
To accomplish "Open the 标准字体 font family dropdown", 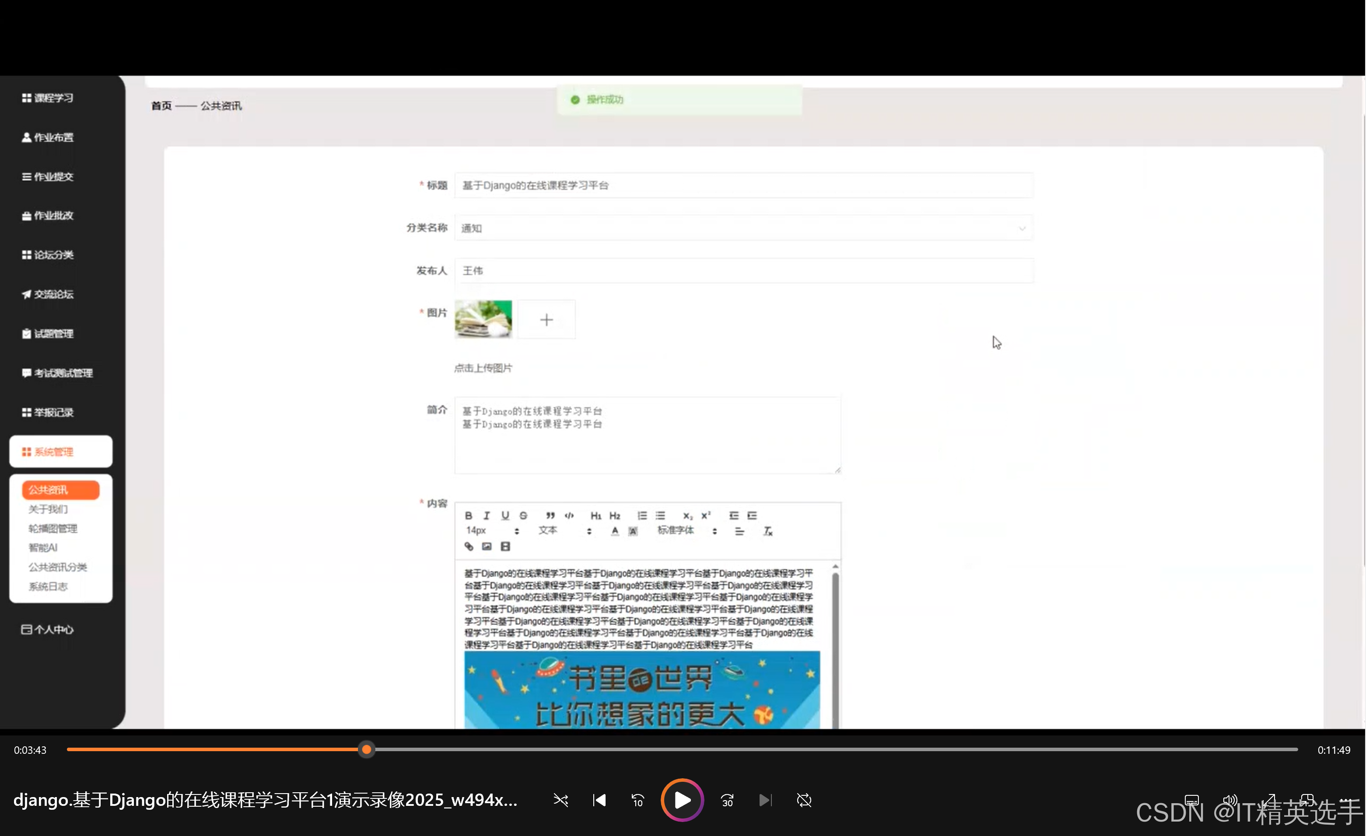I will 687,530.
